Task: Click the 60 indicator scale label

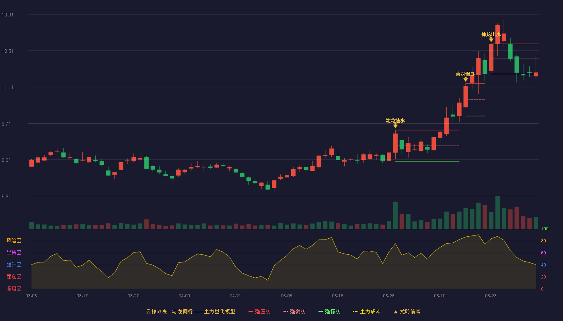Action: pyautogui.click(x=543, y=253)
